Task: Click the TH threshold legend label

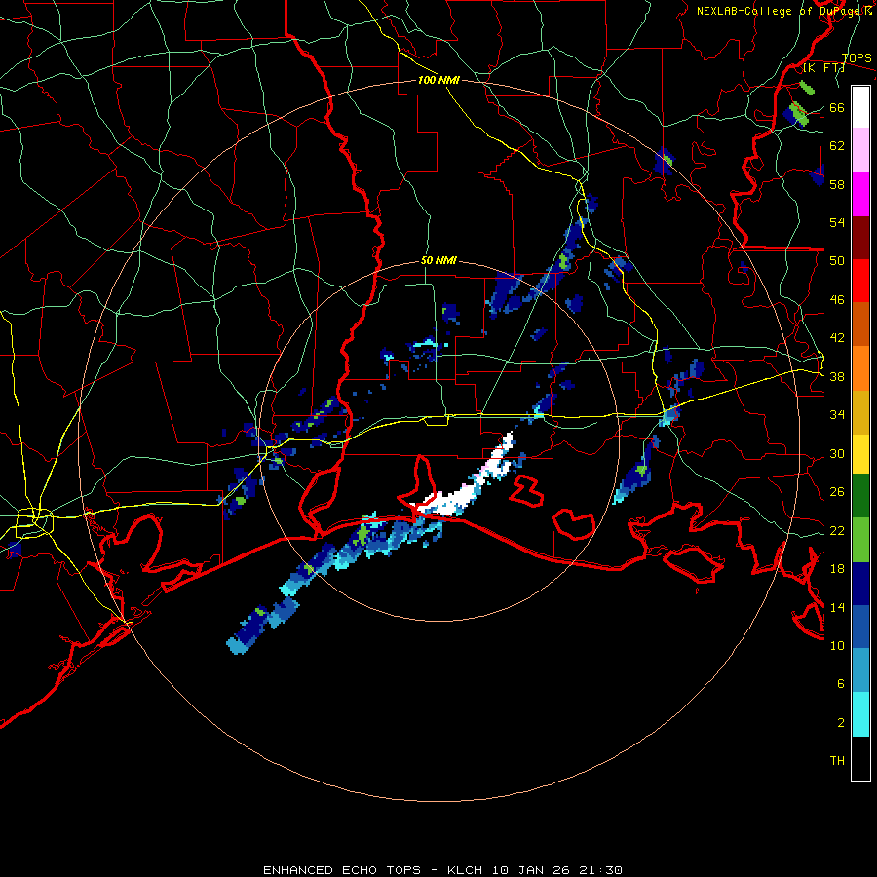Action: (x=837, y=761)
